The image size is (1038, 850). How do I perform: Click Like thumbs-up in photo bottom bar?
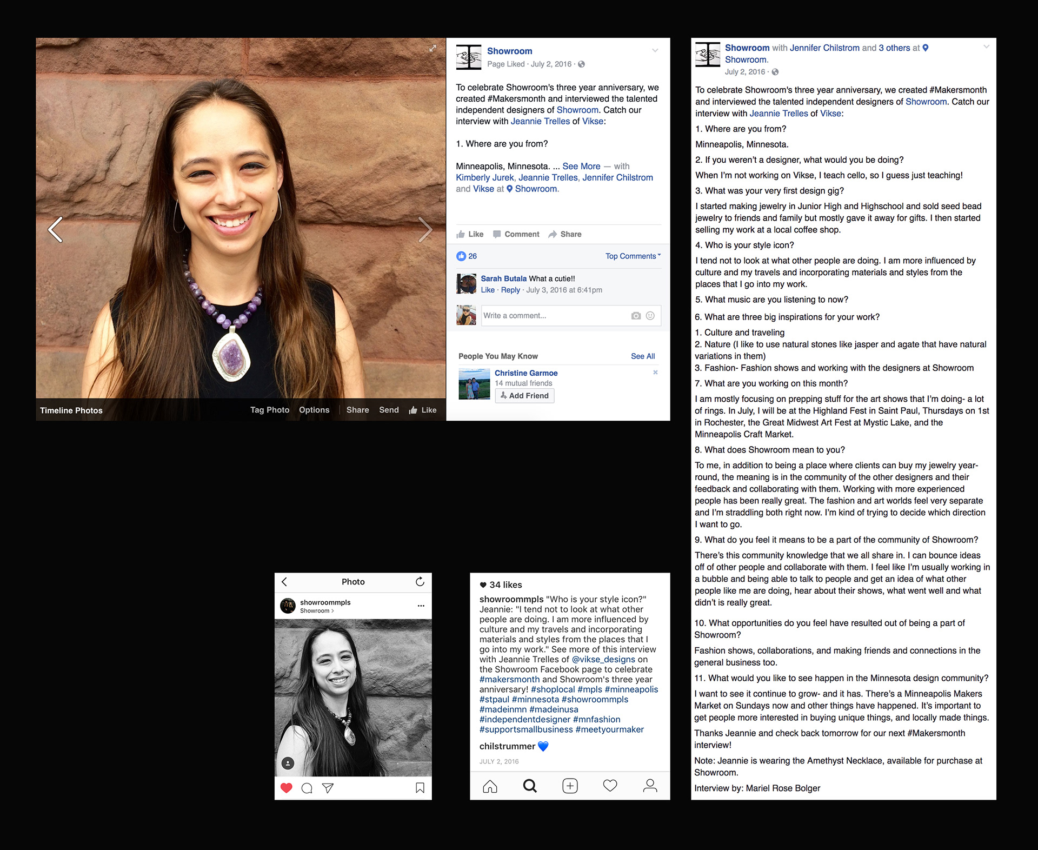(x=422, y=410)
